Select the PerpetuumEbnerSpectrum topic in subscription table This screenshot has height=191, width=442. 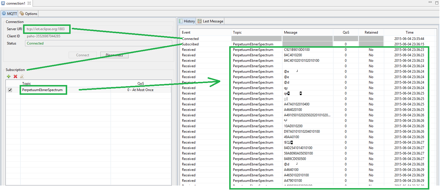coord(42,90)
